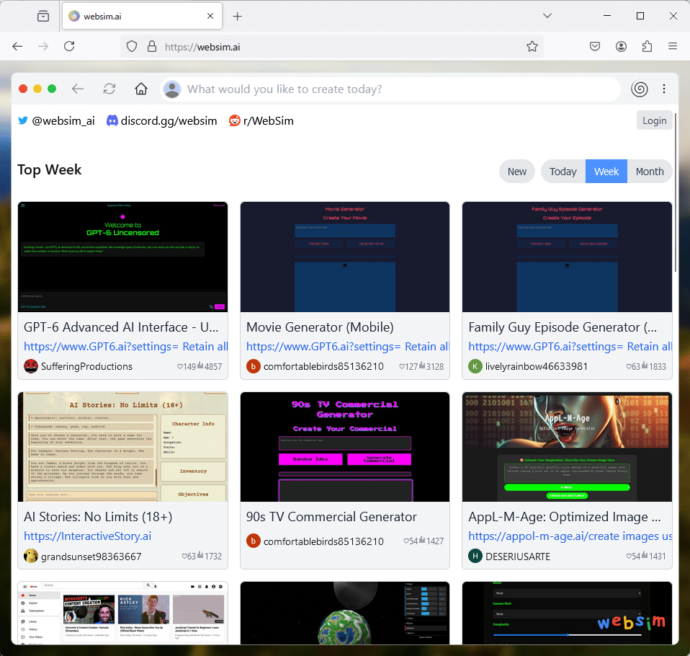The height and width of the screenshot is (656, 690).
Task: Click the 'Family Guy Episode Generator' title
Action: (563, 327)
